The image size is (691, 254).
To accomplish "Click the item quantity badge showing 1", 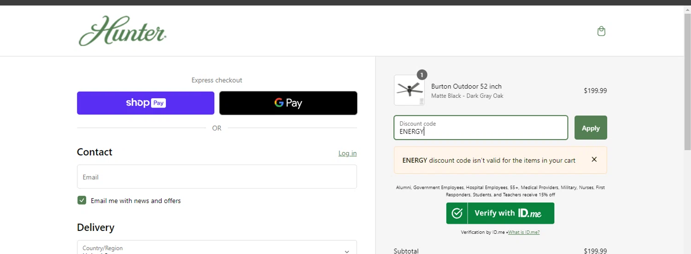I will [422, 75].
